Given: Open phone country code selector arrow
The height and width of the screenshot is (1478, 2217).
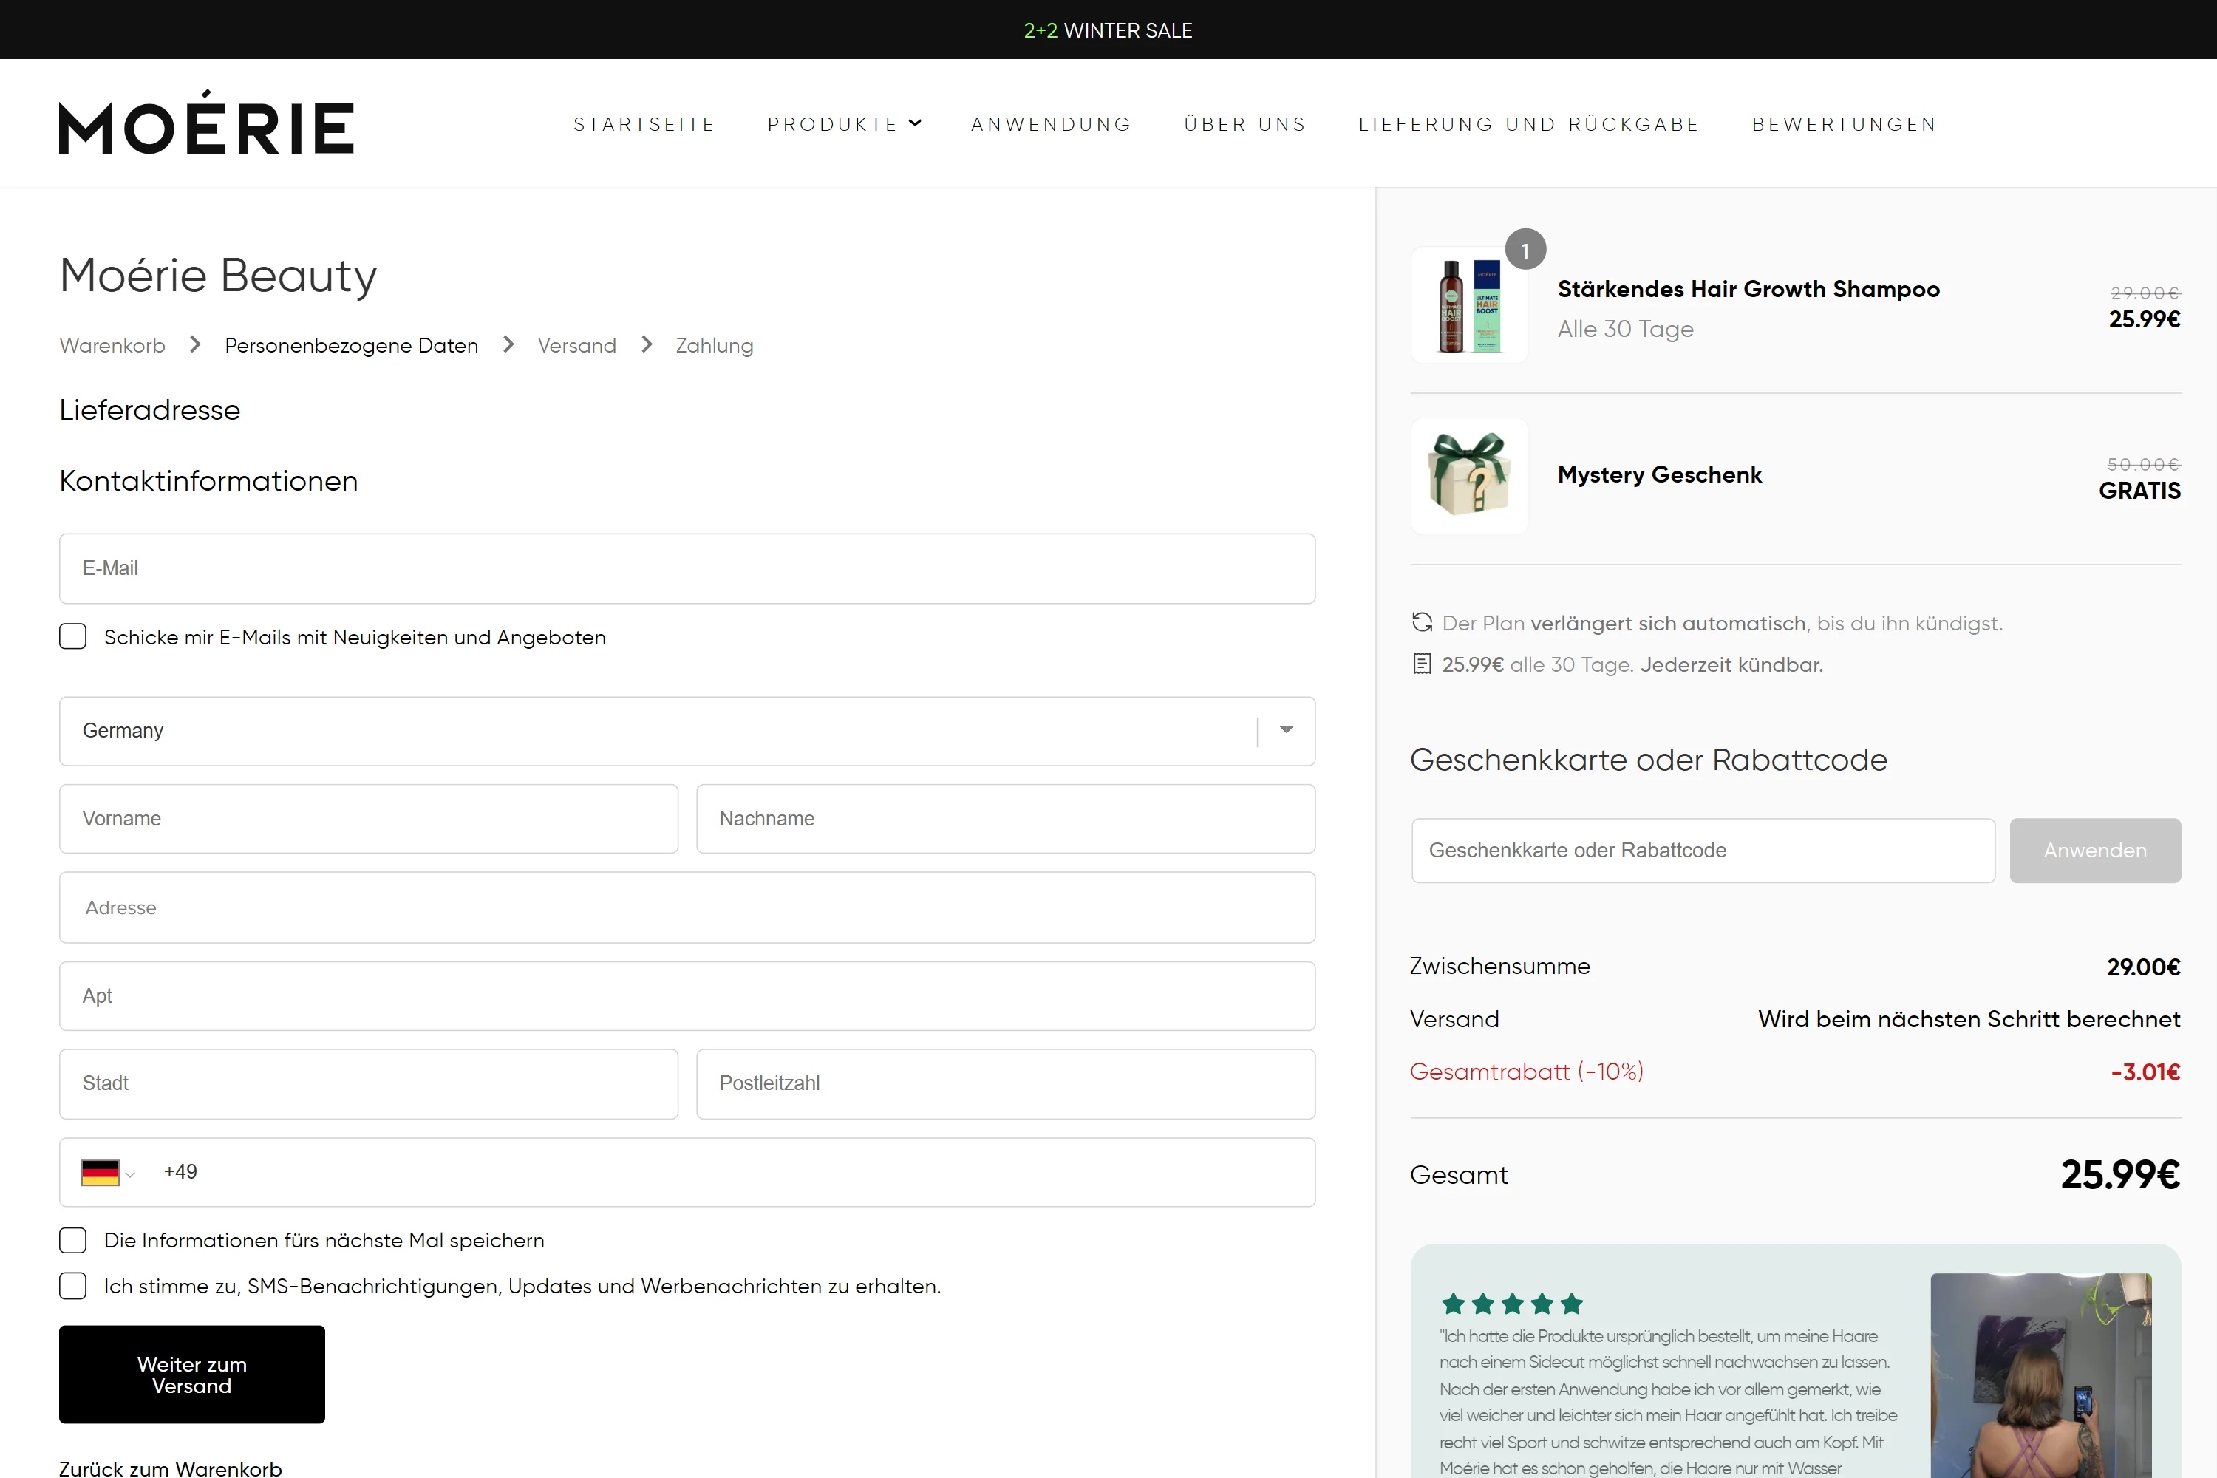Looking at the screenshot, I should click(131, 1174).
